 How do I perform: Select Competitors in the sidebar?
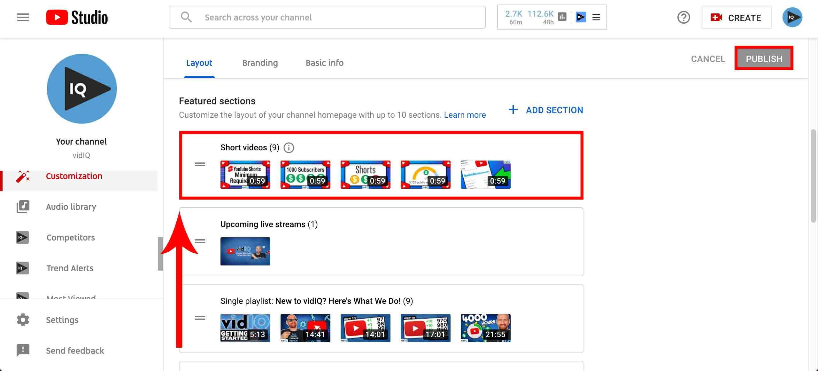71,237
